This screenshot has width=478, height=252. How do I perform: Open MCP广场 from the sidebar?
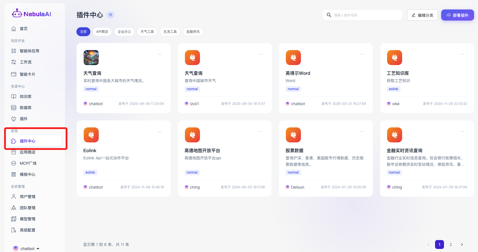tap(28, 163)
